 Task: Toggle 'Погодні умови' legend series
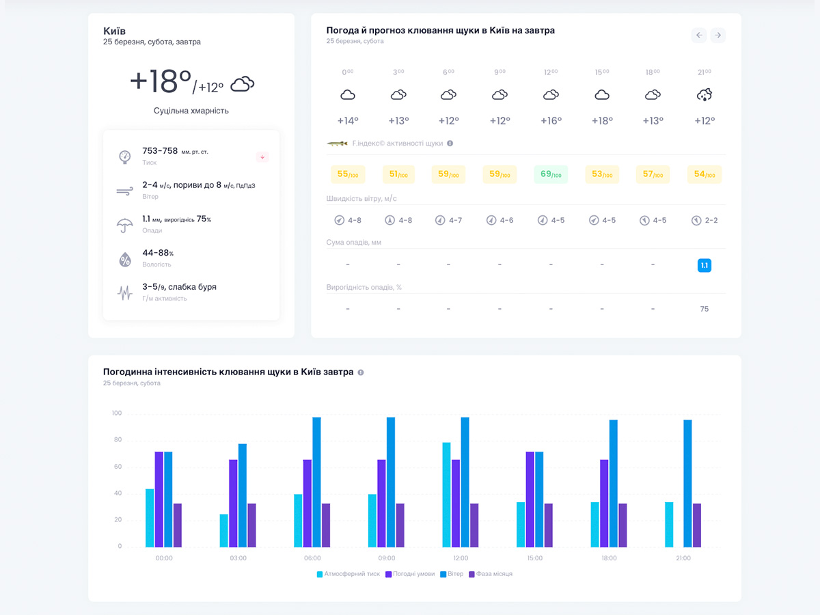[x=410, y=574]
